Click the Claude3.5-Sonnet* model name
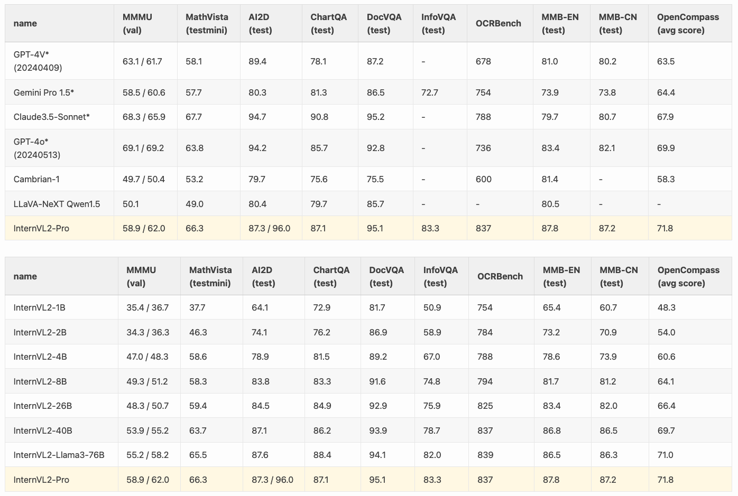 [51, 117]
